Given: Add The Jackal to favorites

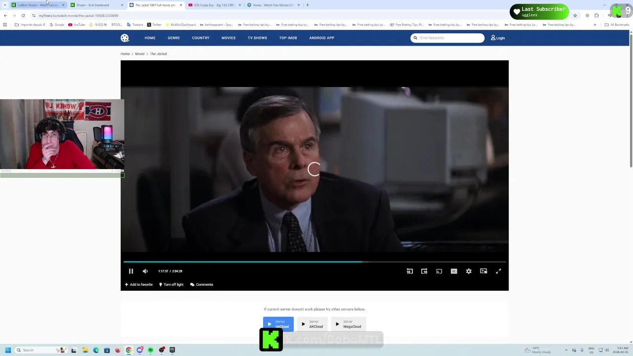Looking at the screenshot, I should (x=138, y=284).
